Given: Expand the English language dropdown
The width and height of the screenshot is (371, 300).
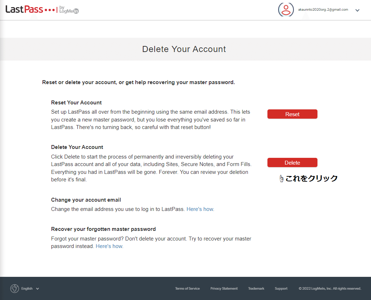Looking at the screenshot, I should tap(30, 289).
